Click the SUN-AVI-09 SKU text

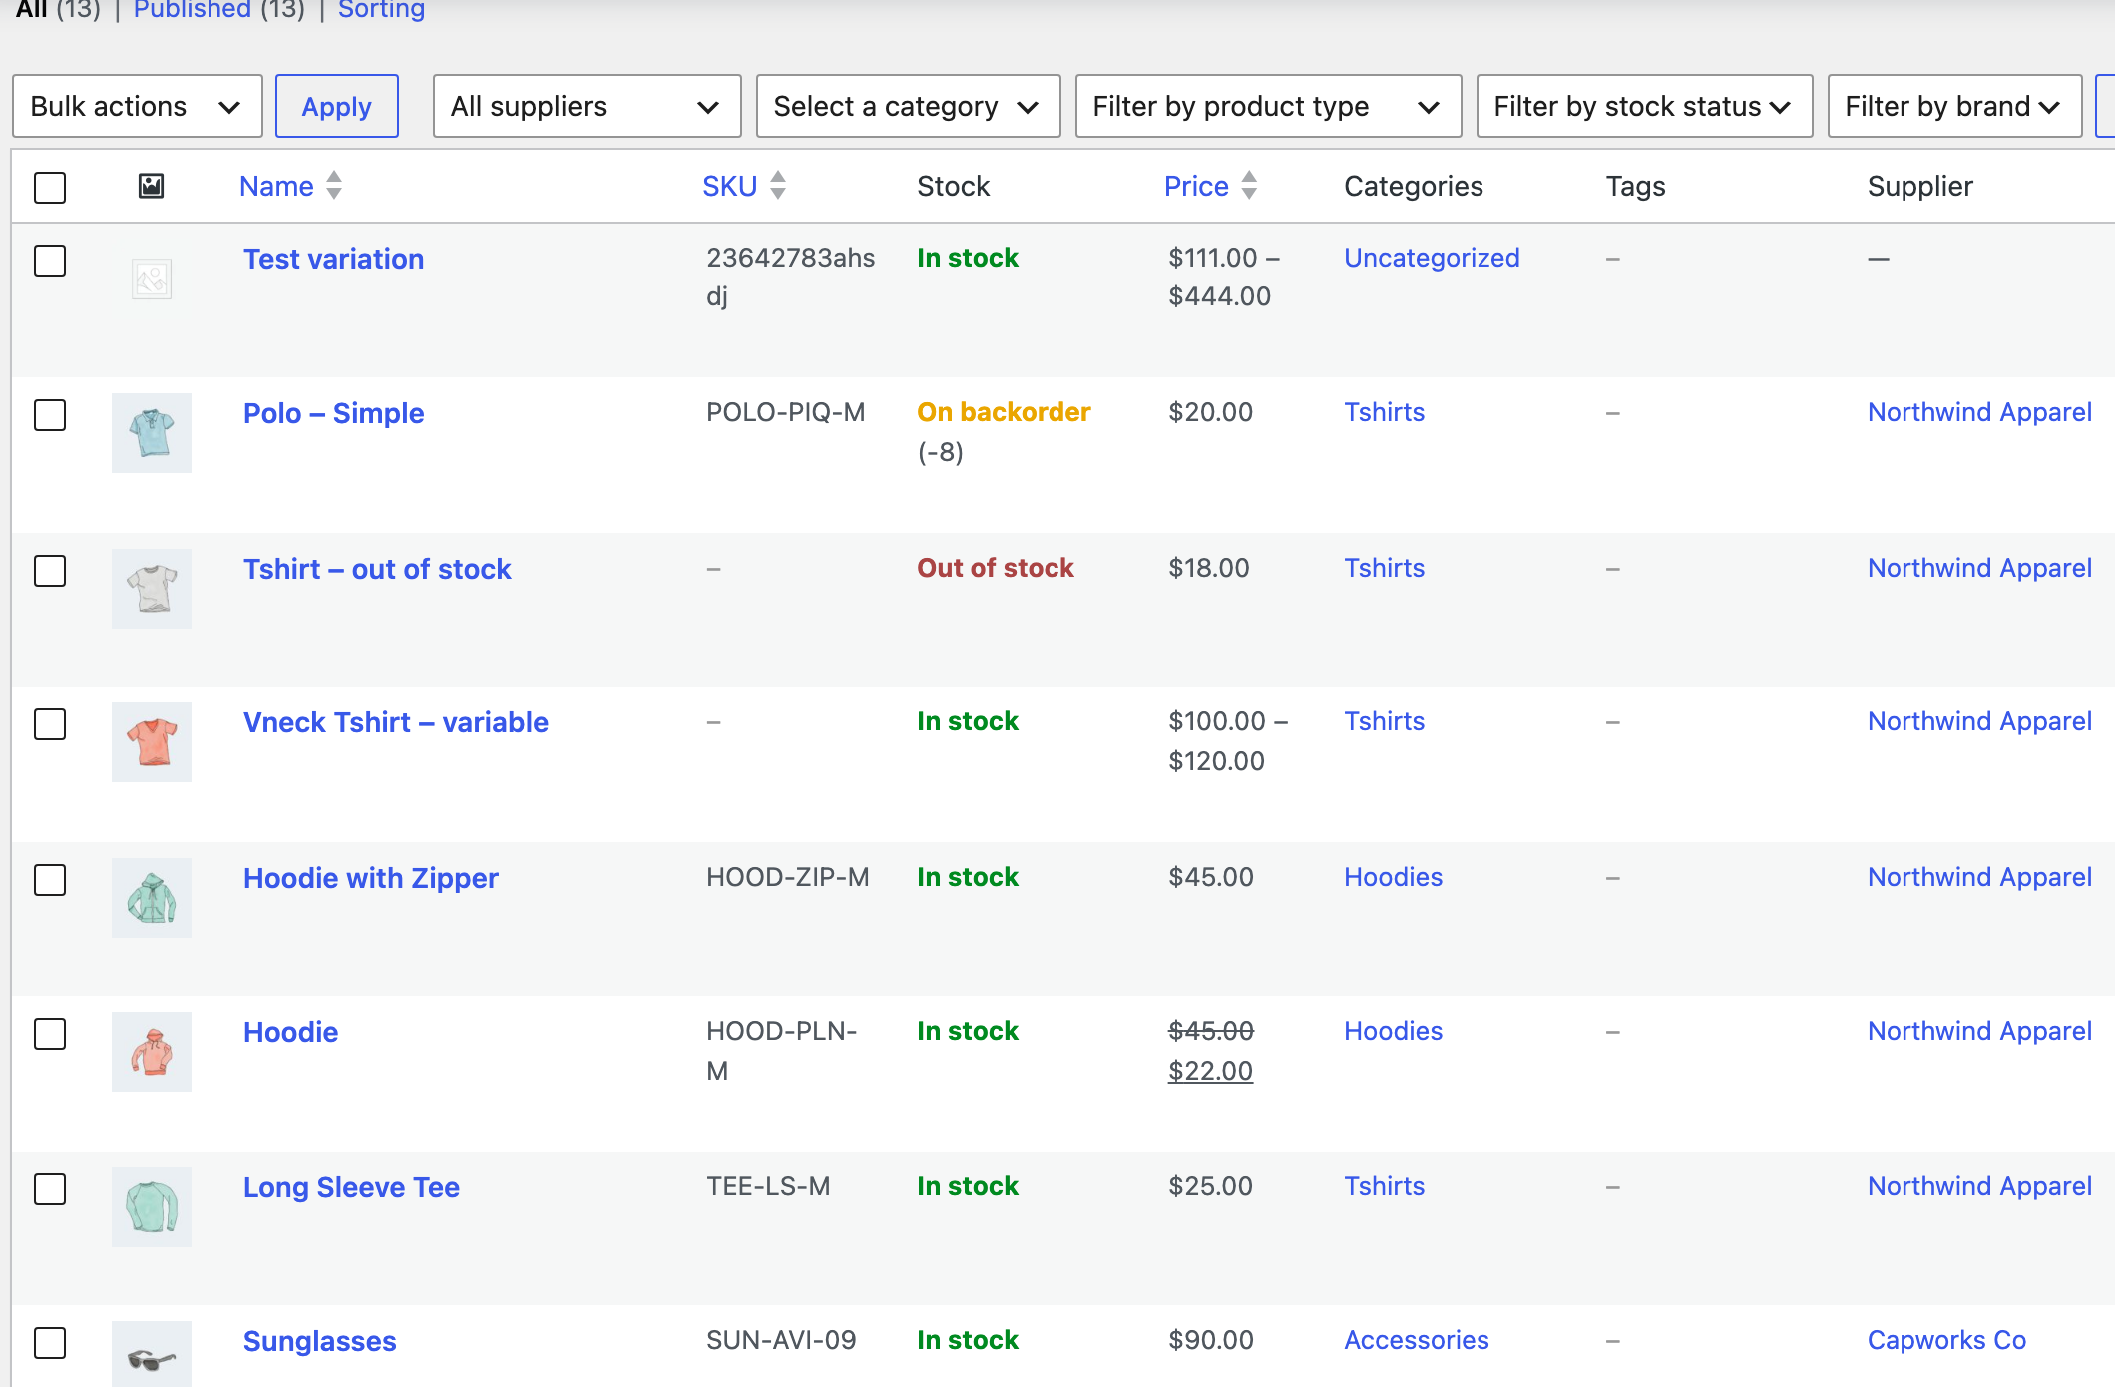782,1340
